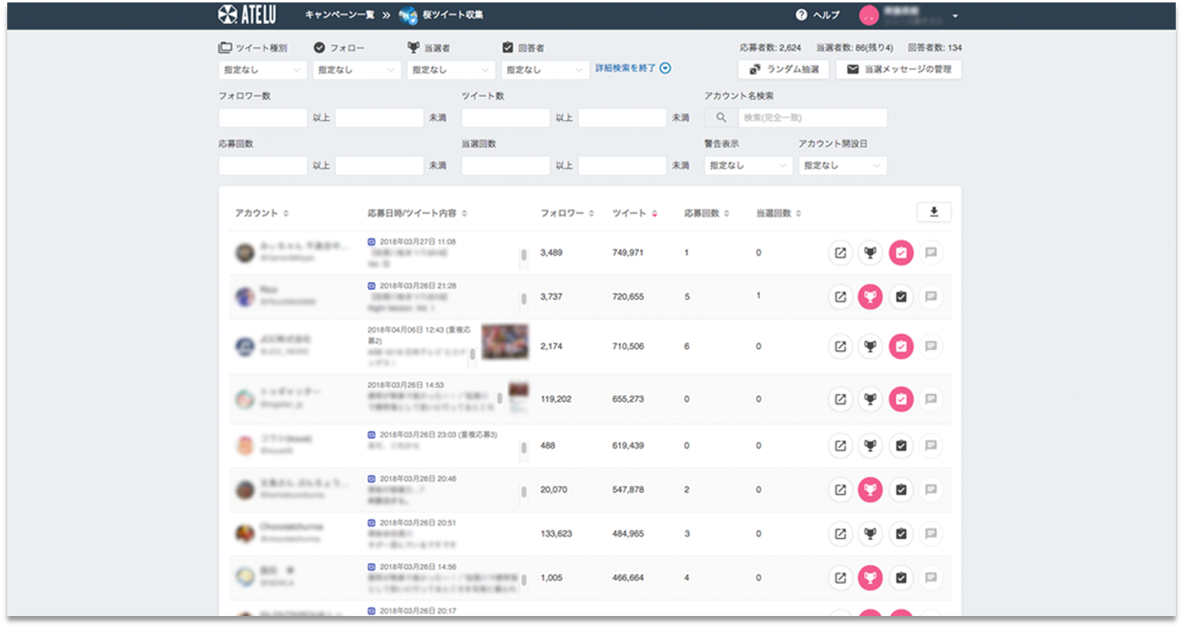1183x628 pixels.
Task: Click the table download icon button
Action: pyautogui.click(x=934, y=212)
